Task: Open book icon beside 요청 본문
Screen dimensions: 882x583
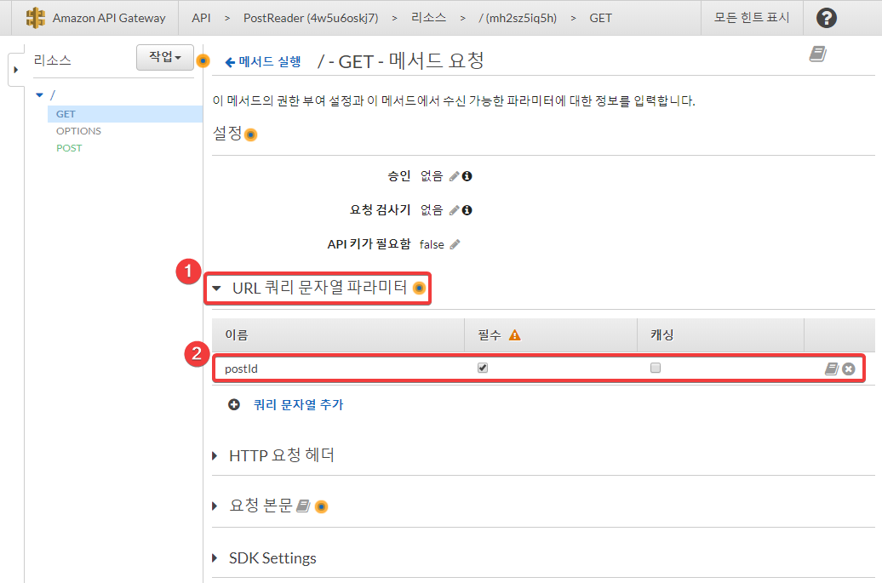Action: pos(302,506)
